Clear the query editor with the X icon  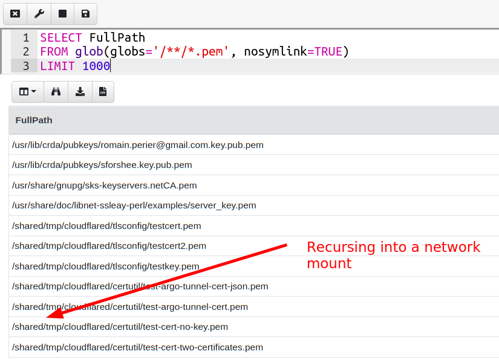[15, 13]
